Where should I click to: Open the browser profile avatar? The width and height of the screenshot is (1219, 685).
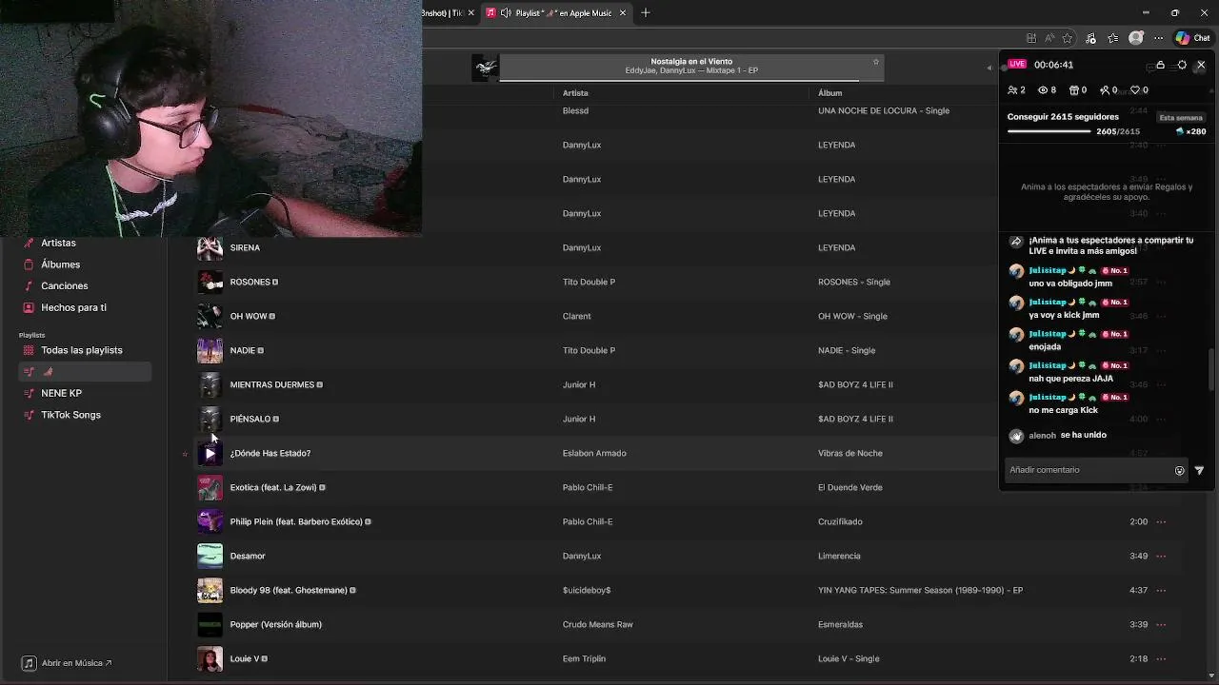[x=1136, y=38]
